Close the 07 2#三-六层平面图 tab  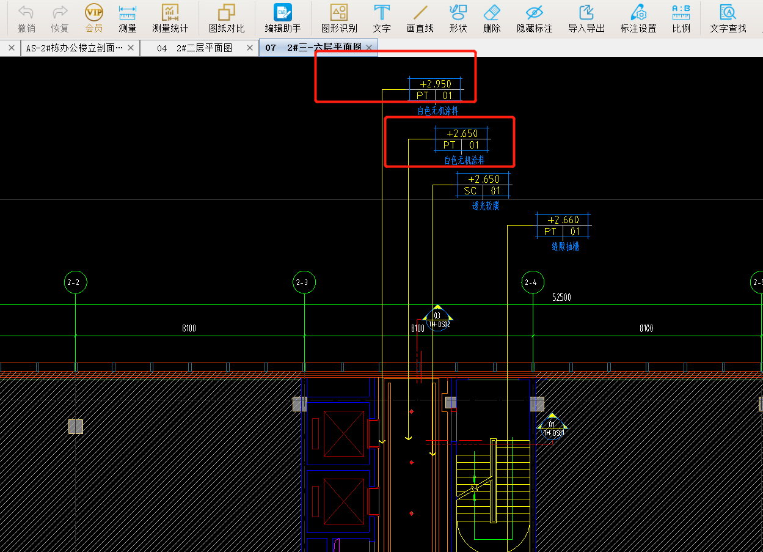pos(369,48)
